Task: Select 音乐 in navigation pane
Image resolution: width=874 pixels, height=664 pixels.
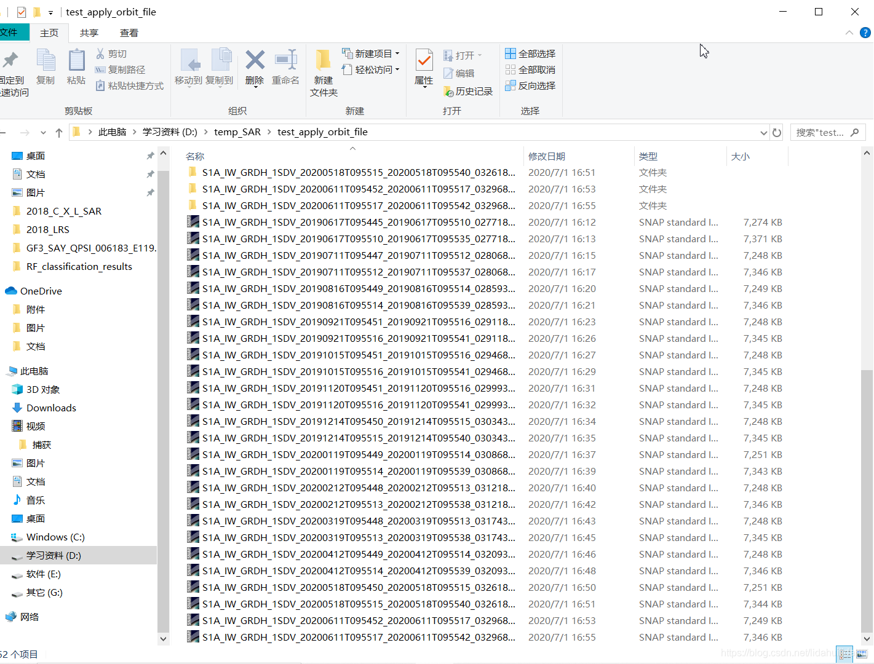Action: [35, 500]
